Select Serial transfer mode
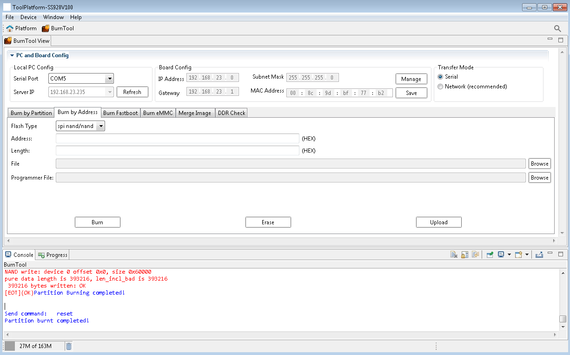This screenshot has height=355, width=570. [440, 77]
